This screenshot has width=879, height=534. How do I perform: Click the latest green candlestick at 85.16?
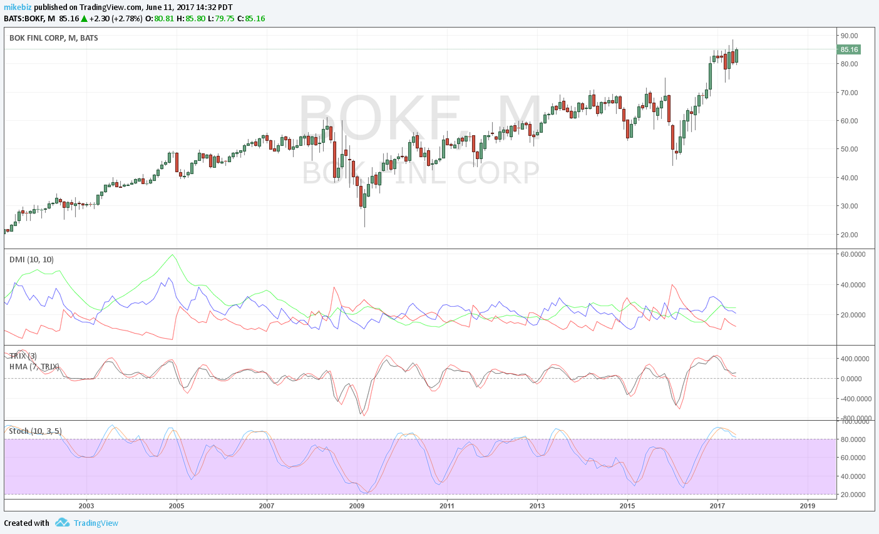(737, 56)
